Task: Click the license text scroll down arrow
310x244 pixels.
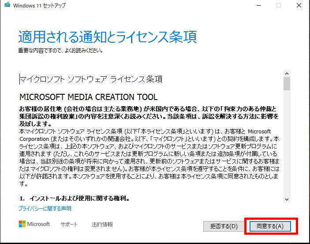Action: point(287,200)
